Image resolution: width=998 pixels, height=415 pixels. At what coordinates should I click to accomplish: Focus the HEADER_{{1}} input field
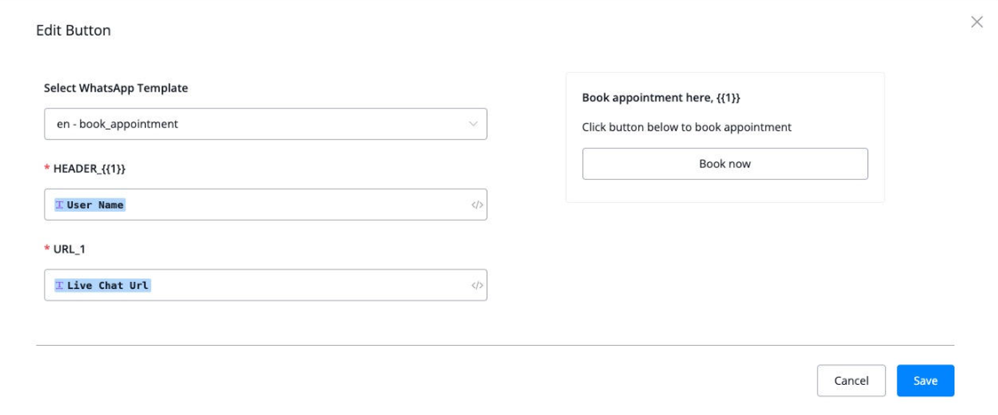pos(293,205)
